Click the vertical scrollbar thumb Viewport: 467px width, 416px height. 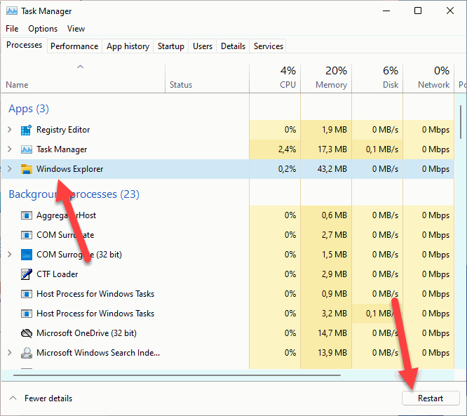461,121
